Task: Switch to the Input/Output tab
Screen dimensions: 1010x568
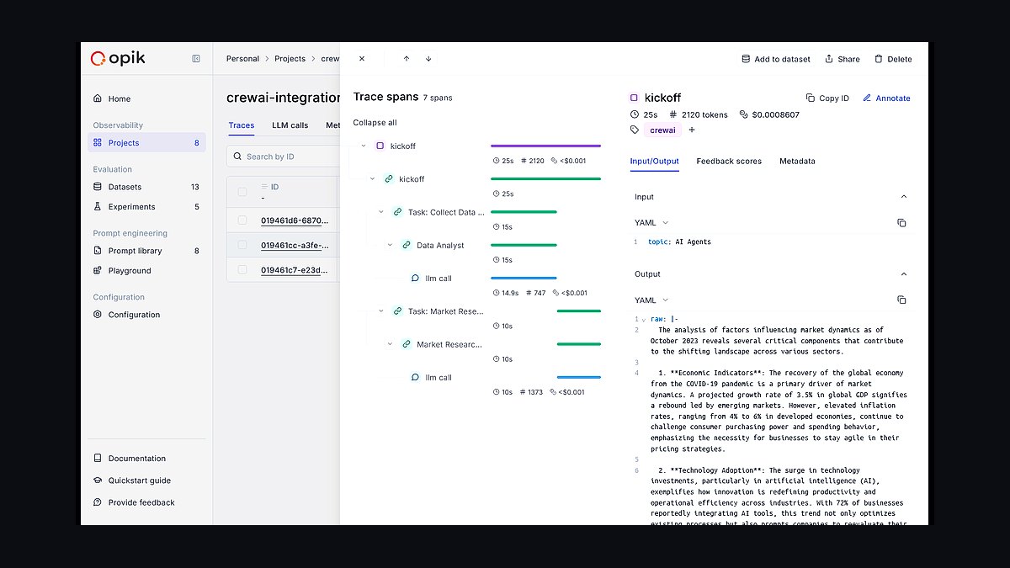Action: pos(654,161)
